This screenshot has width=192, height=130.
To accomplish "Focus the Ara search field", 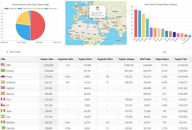I will [x=179, y=52].
